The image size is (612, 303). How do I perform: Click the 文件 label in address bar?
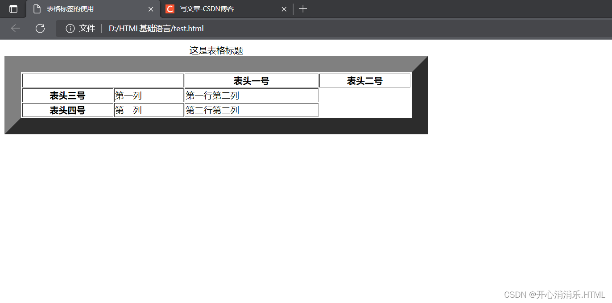tap(87, 29)
